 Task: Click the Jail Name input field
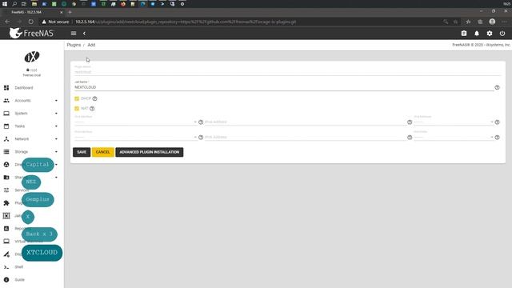[283, 87]
